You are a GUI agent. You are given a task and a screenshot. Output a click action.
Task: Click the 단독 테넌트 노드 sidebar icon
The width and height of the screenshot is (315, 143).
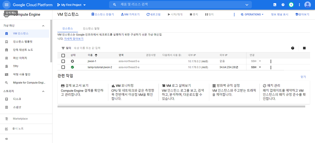click(6, 50)
